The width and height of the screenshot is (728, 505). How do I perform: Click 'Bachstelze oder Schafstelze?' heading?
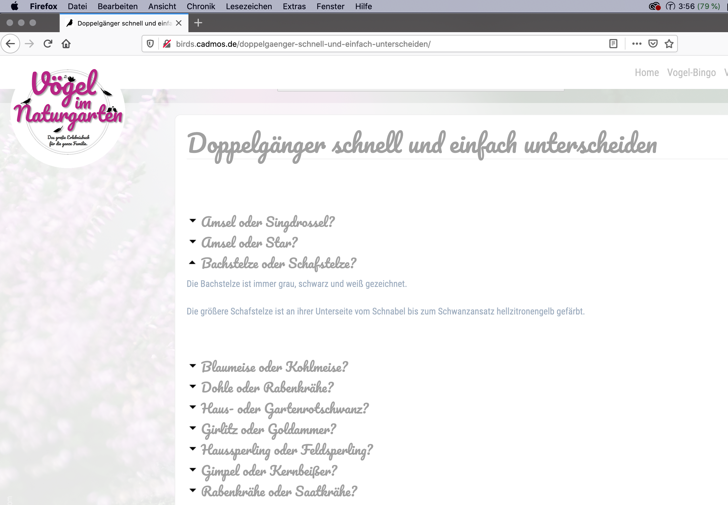click(x=279, y=264)
